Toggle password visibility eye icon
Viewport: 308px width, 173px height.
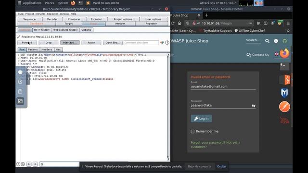[254, 106]
